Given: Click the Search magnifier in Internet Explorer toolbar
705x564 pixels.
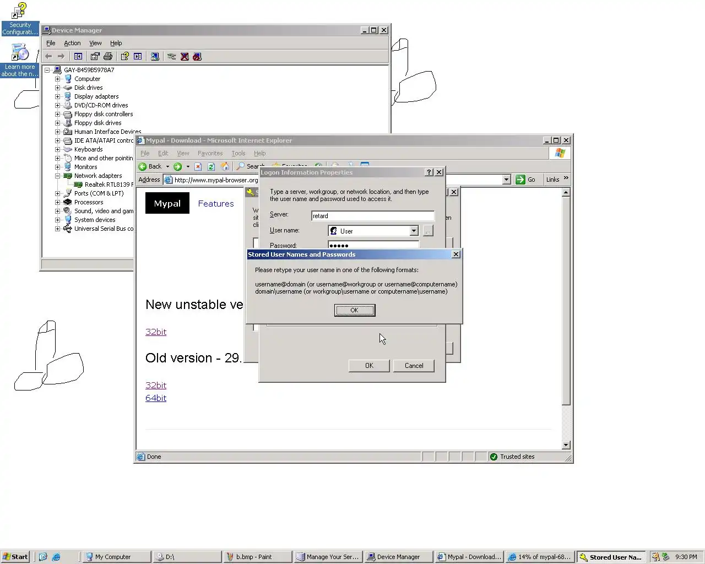Looking at the screenshot, I should [241, 166].
